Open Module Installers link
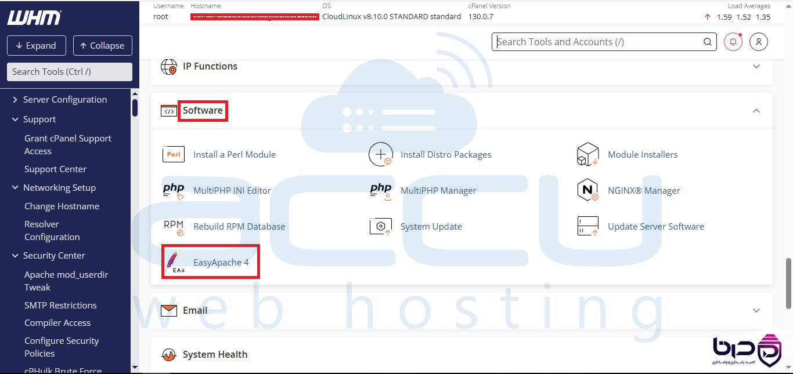 tap(643, 154)
